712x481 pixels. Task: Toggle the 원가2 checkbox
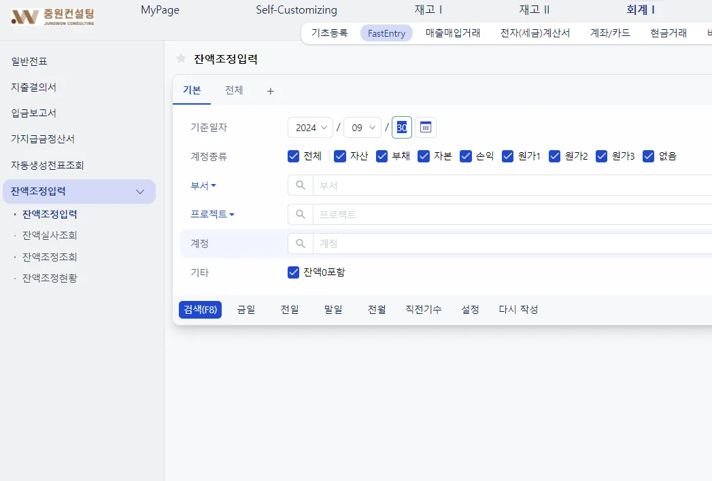[554, 156]
